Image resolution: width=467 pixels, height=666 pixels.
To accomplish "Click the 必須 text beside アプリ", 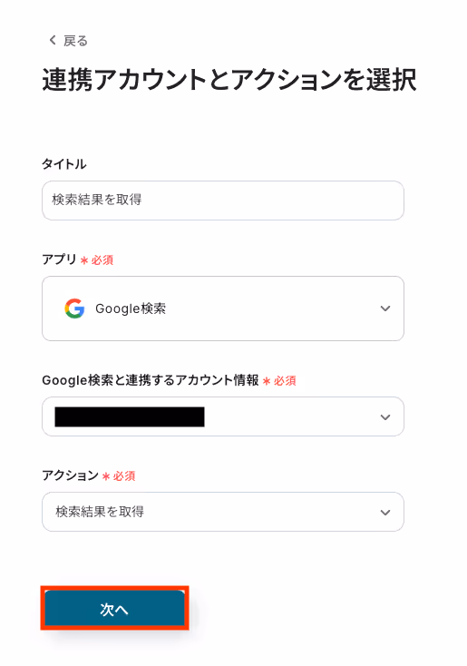I will click(x=102, y=260).
